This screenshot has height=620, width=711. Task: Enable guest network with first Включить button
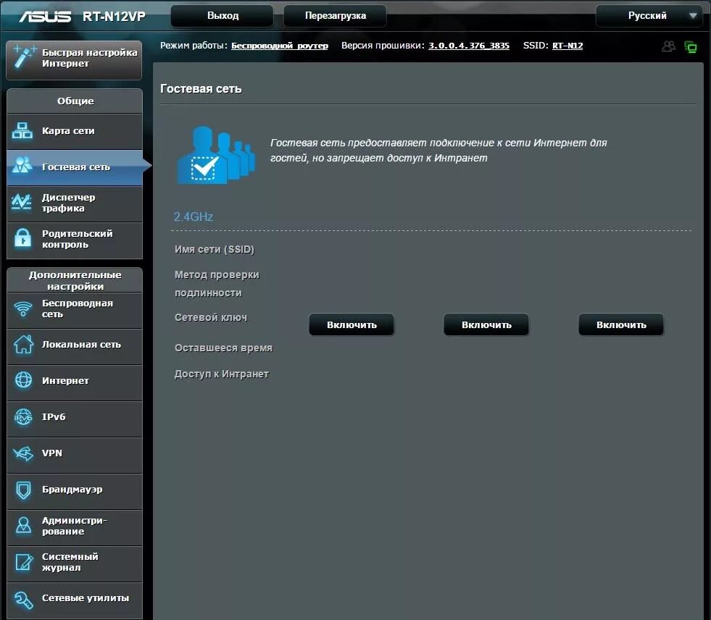tap(351, 324)
